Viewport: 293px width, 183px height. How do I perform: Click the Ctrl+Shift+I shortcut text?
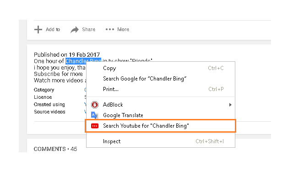210,141
